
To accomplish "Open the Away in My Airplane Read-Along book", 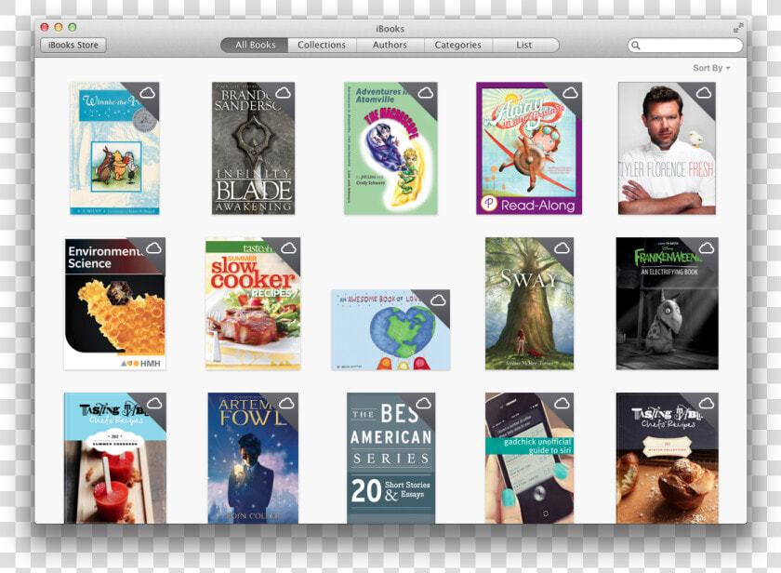I will click(529, 149).
